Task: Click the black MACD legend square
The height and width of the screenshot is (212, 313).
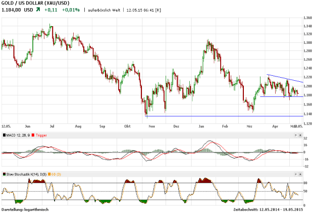Action: pyautogui.click(x=4, y=135)
